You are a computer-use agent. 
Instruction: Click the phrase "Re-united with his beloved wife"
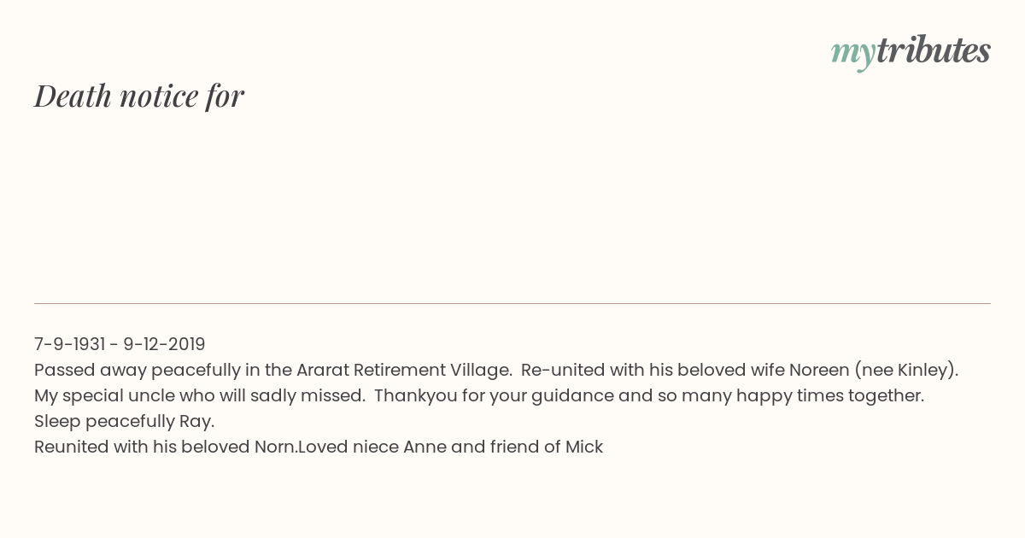(653, 370)
